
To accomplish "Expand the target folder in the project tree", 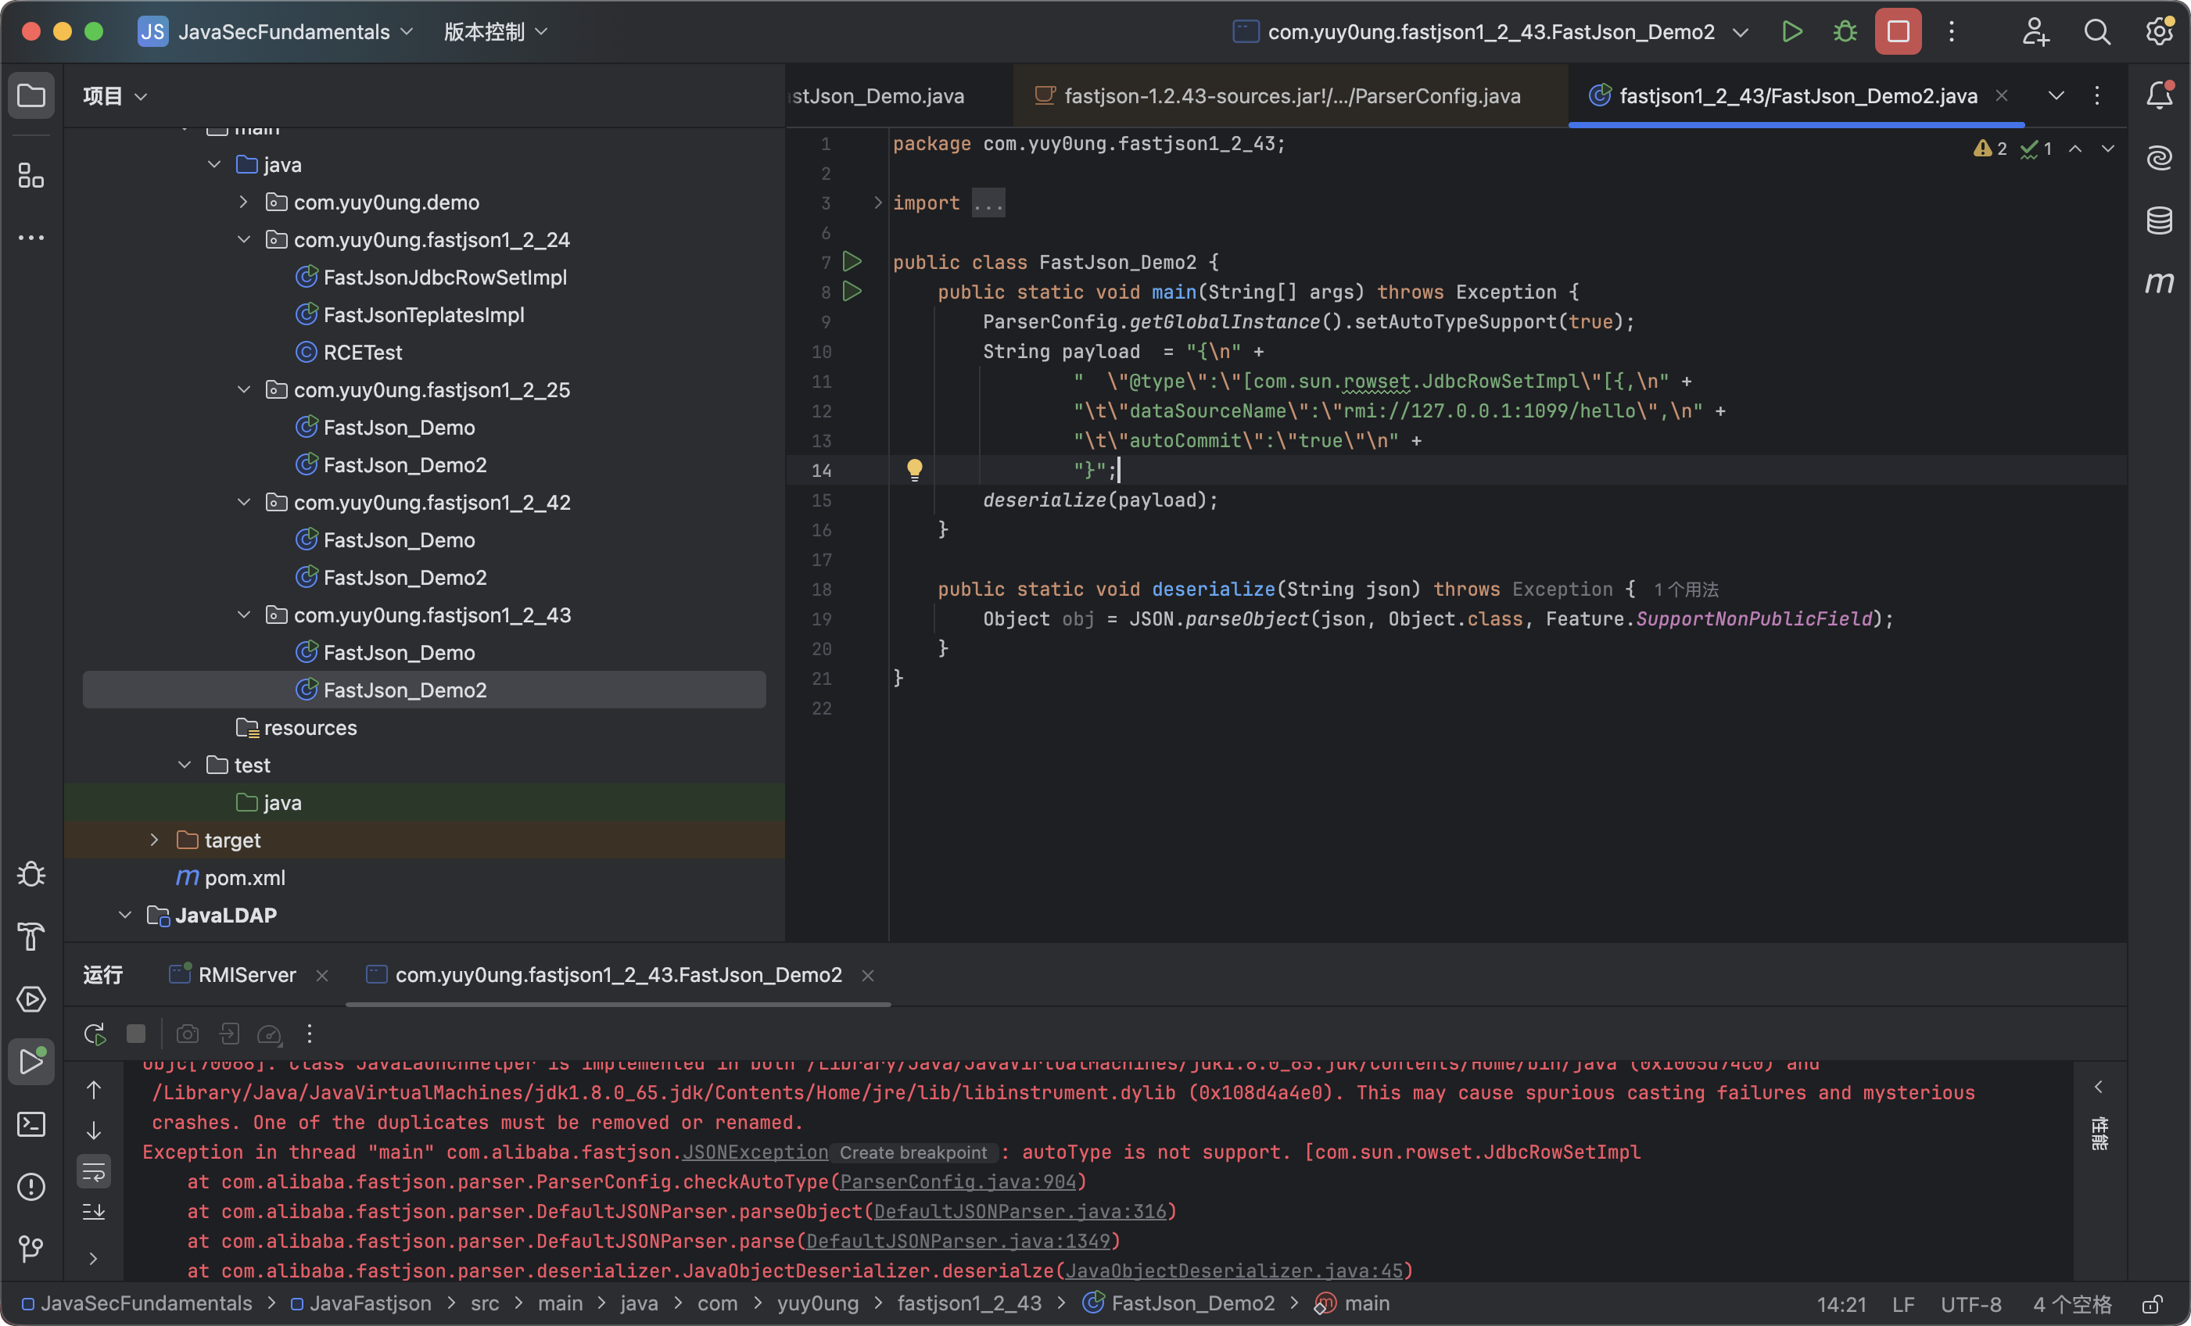I will [x=154, y=840].
